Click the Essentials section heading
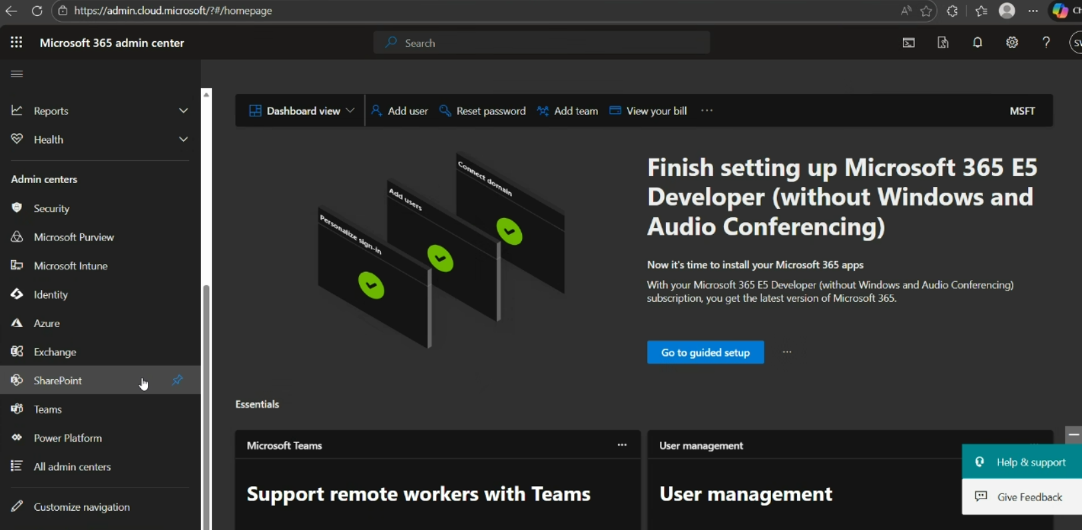The image size is (1082, 530). click(x=257, y=404)
